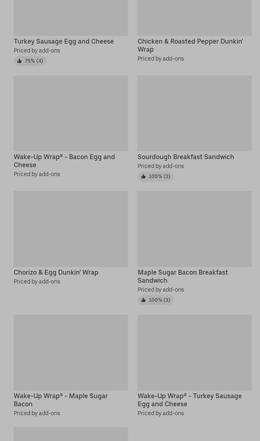Open Wake-Up Wrap Turkey Sausage Egg and Cheese
This screenshot has height=441, width=260.
pyautogui.click(x=189, y=400)
